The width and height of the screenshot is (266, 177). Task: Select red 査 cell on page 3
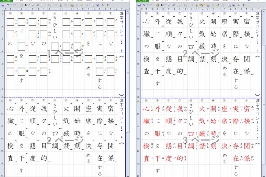click(146, 158)
